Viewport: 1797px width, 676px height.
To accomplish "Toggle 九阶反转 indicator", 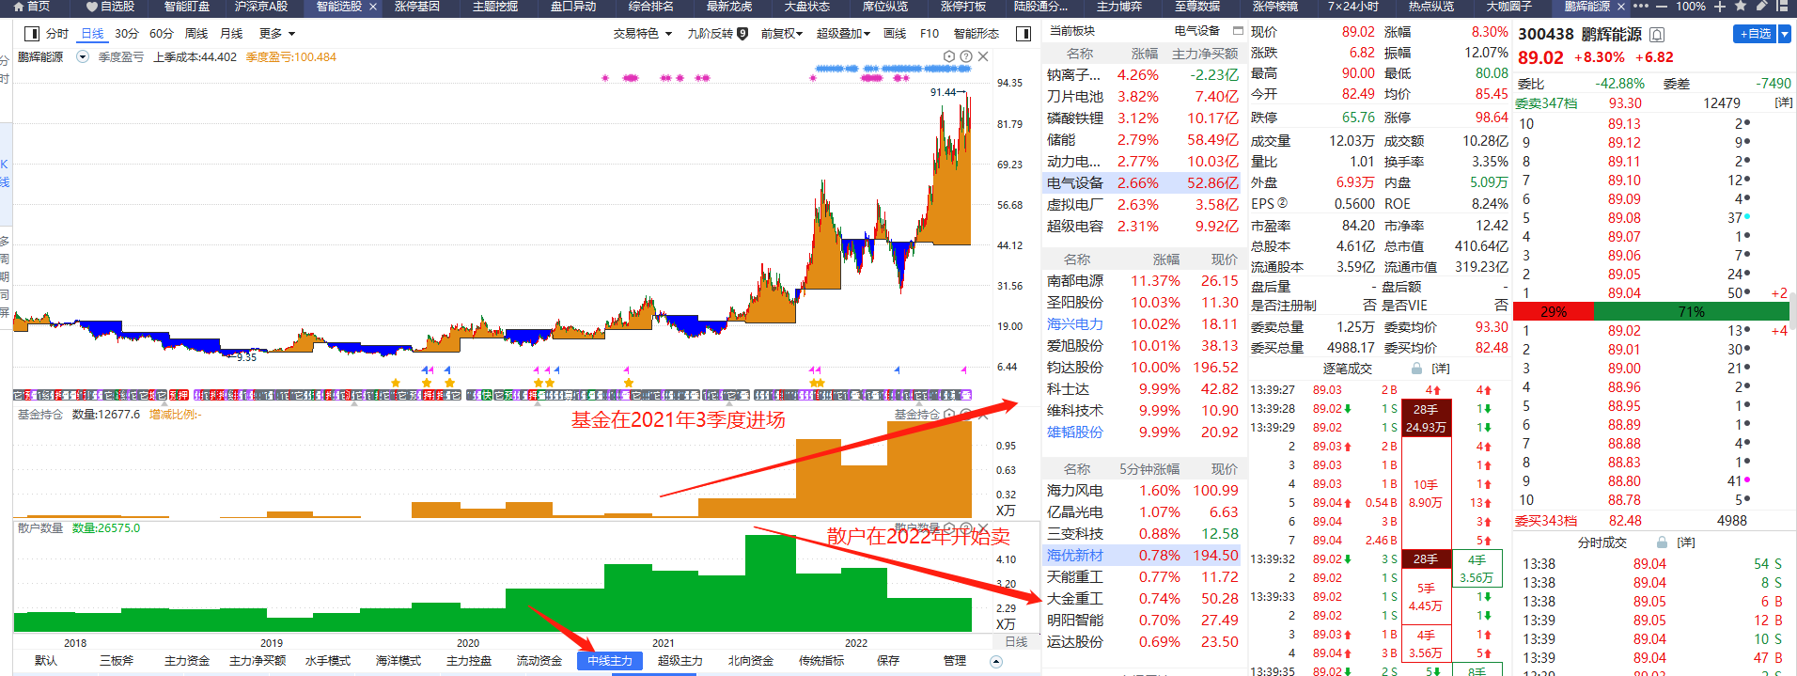I will click(710, 34).
